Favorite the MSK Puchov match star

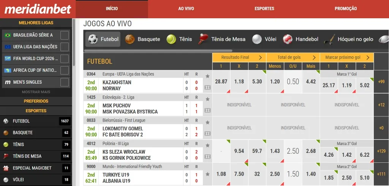(208, 99)
